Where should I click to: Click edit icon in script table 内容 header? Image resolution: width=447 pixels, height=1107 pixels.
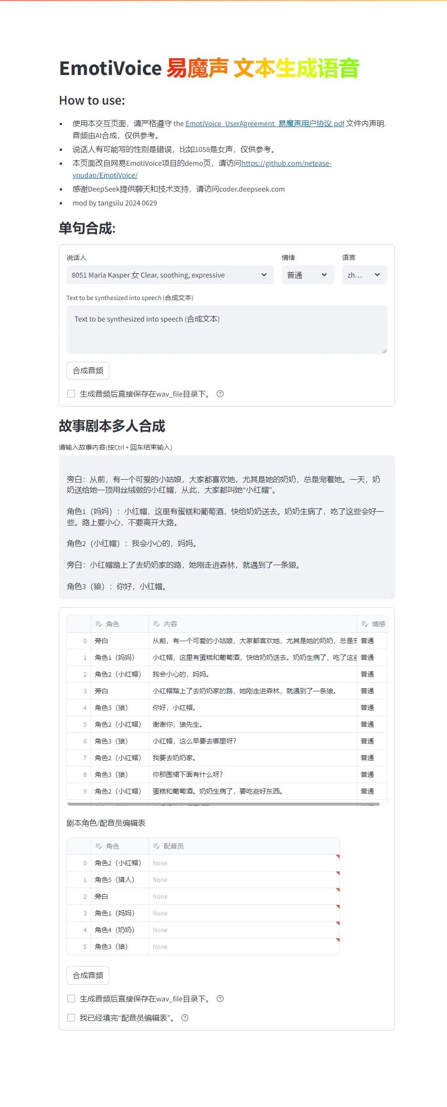[156, 624]
